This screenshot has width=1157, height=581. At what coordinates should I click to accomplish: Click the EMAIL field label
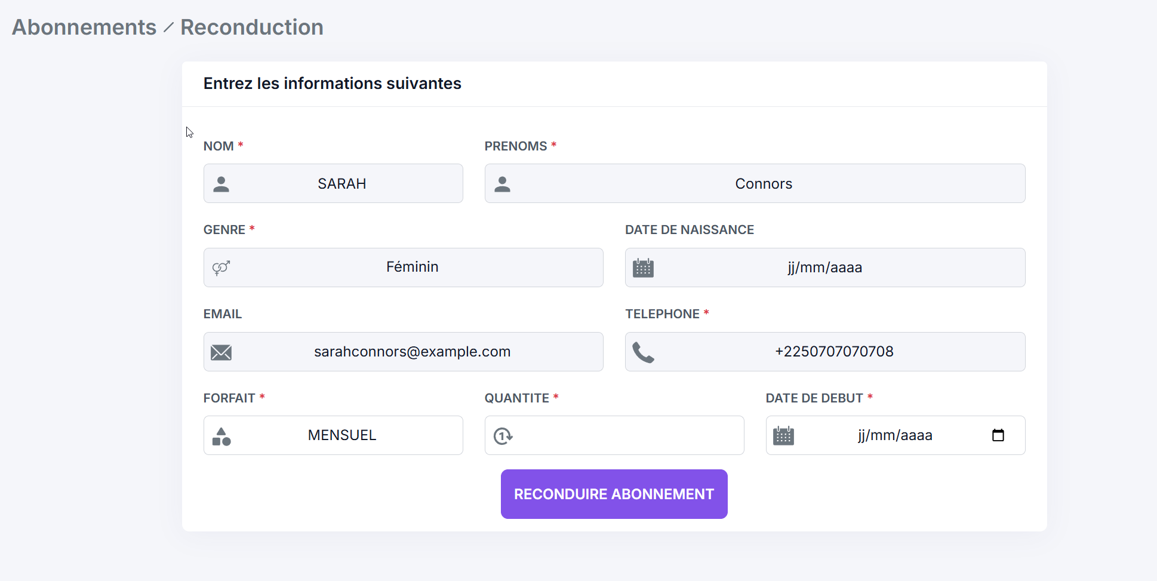223,314
